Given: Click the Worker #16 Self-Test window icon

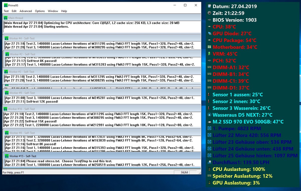Looking at the screenshot, I should [5, 109].
